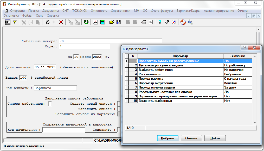The width and height of the screenshot is (264, 151).
Task: Open the calendar date icon
Action: click(x=95, y=22)
